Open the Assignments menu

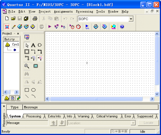tap(63, 11)
